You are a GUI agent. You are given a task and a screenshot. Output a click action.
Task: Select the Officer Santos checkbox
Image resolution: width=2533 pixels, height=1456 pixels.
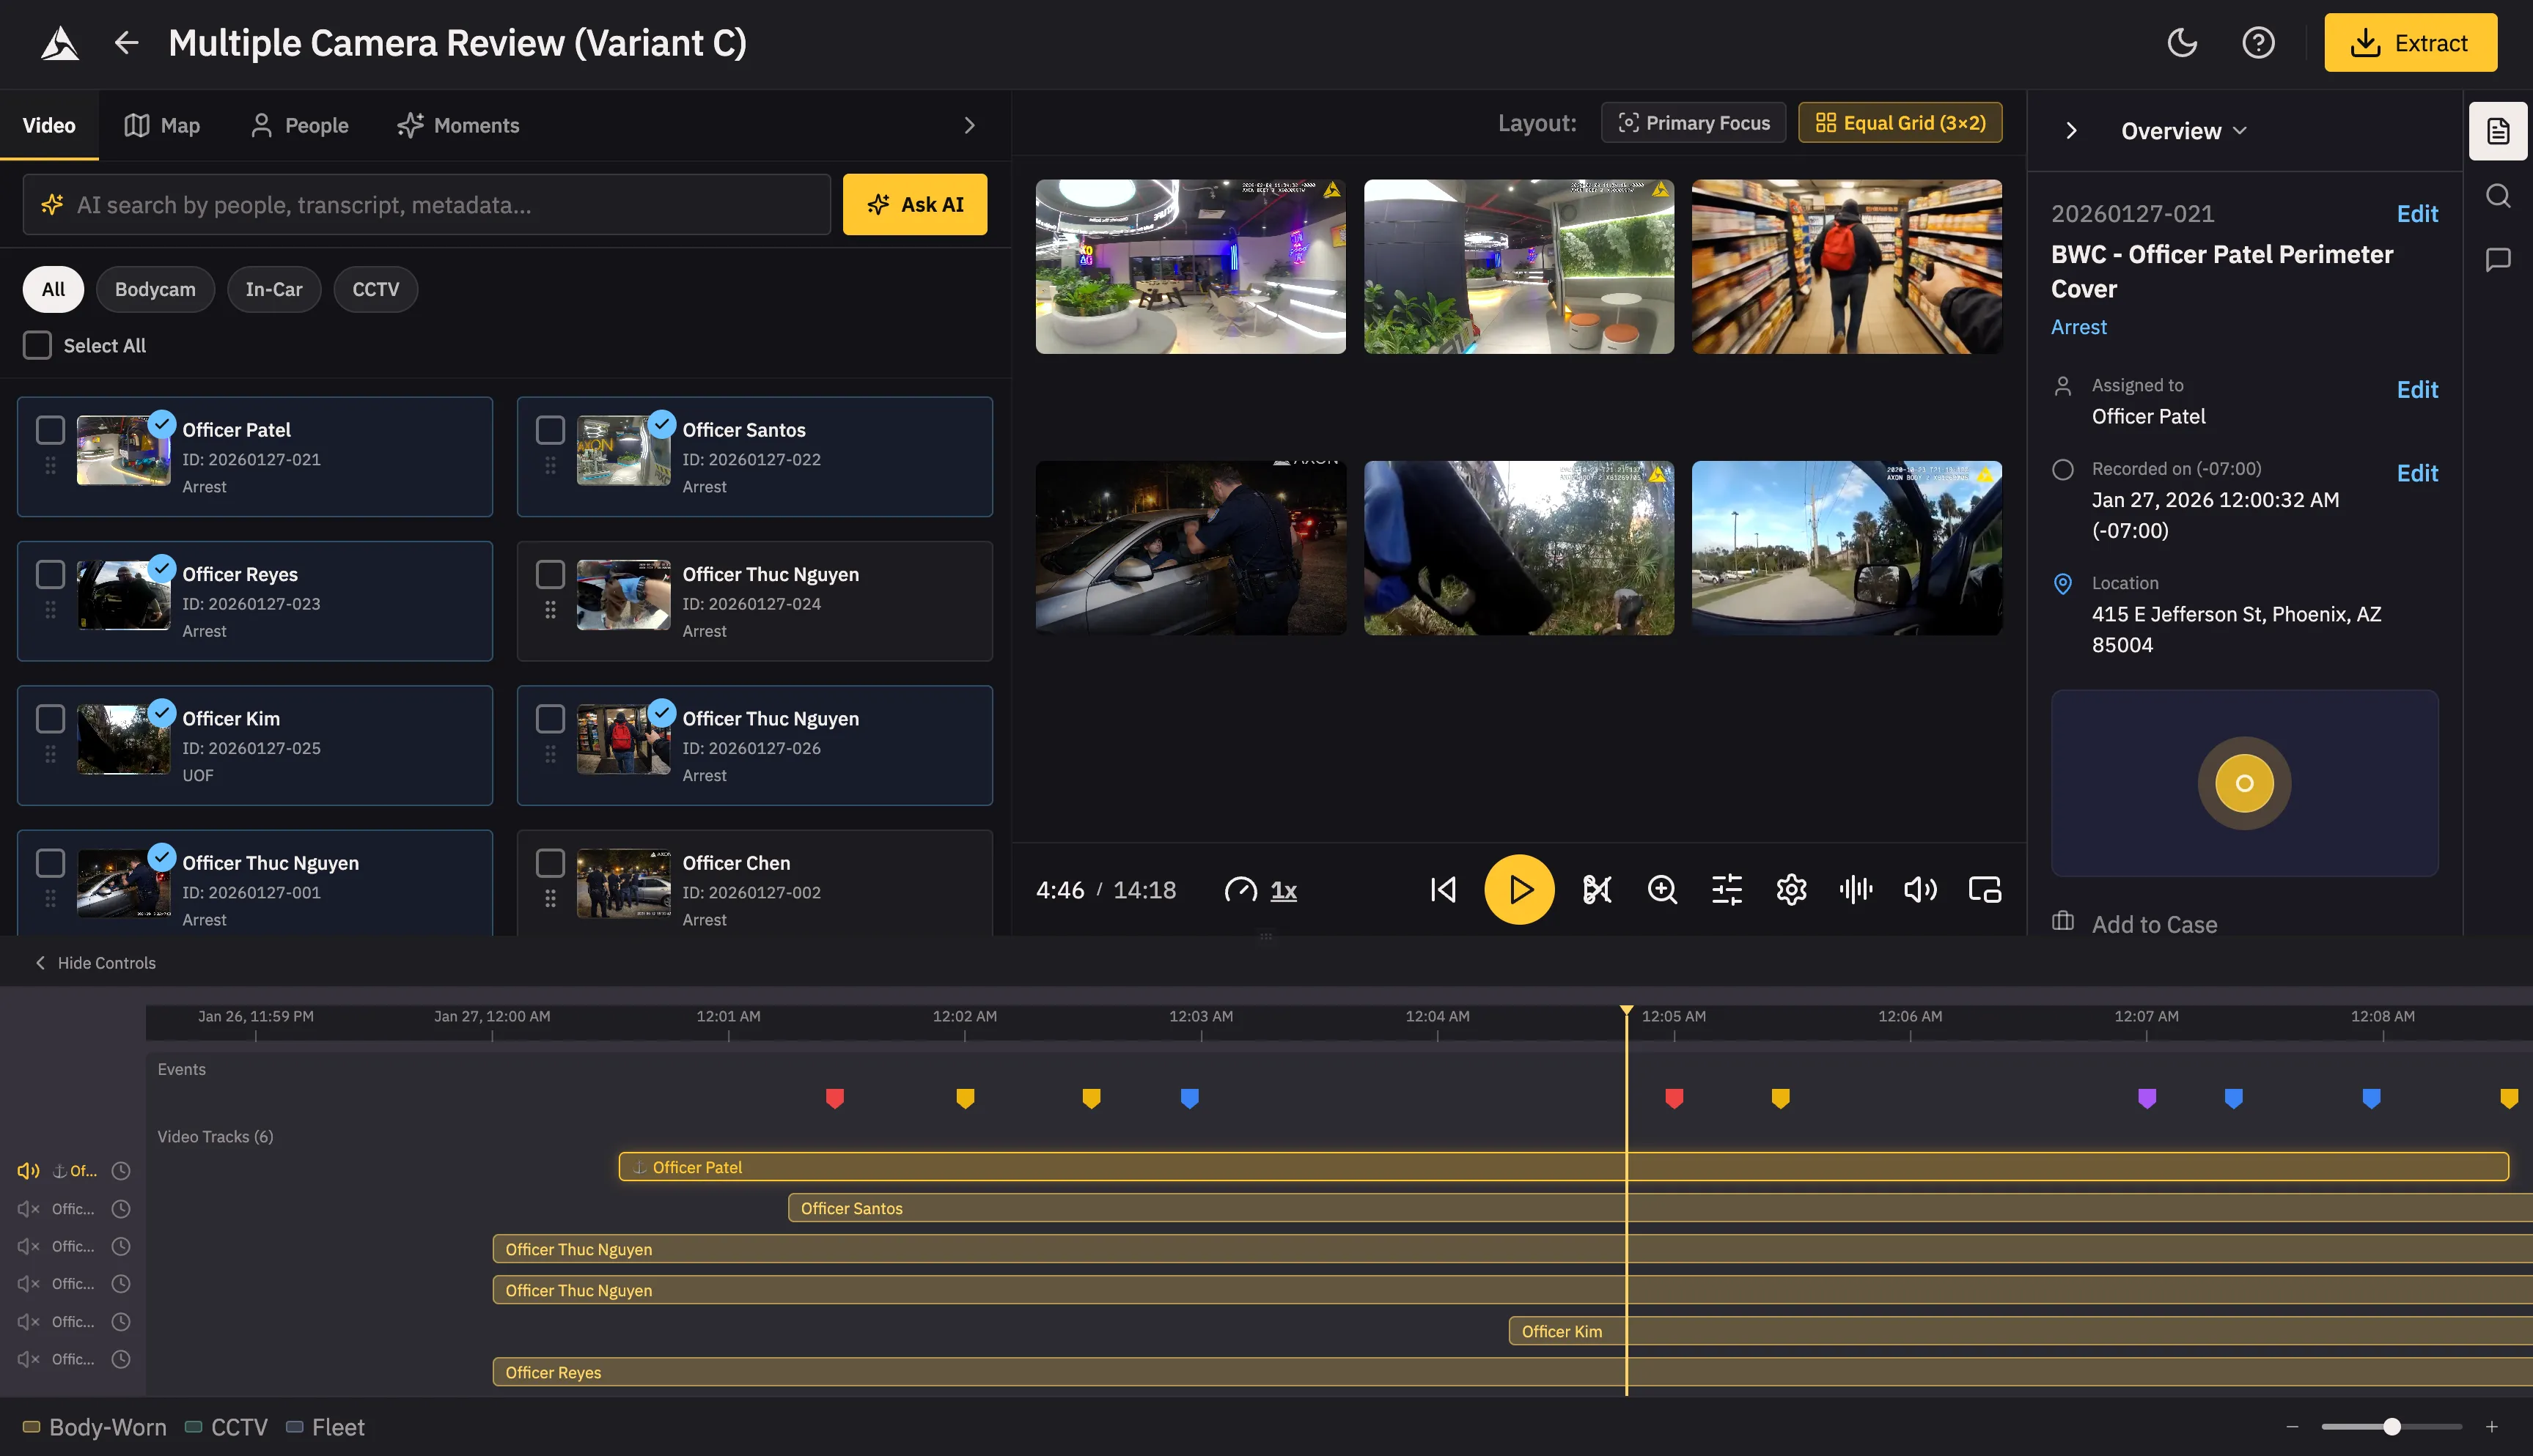click(550, 430)
